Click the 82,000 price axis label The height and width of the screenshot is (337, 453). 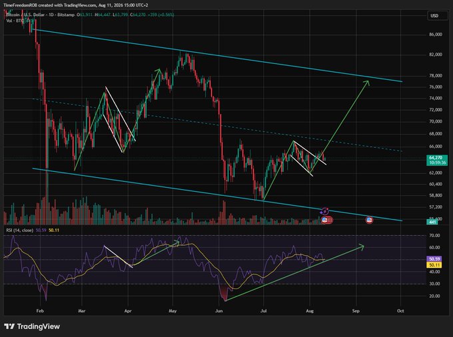436,55
